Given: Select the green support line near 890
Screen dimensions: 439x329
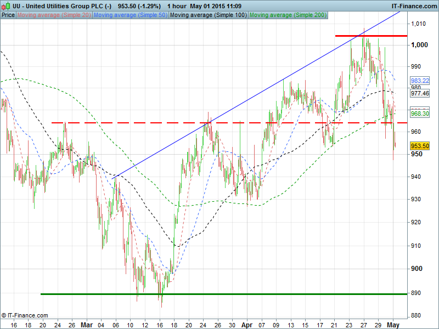Looking at the screenshot, I should (x=219, y=294).
